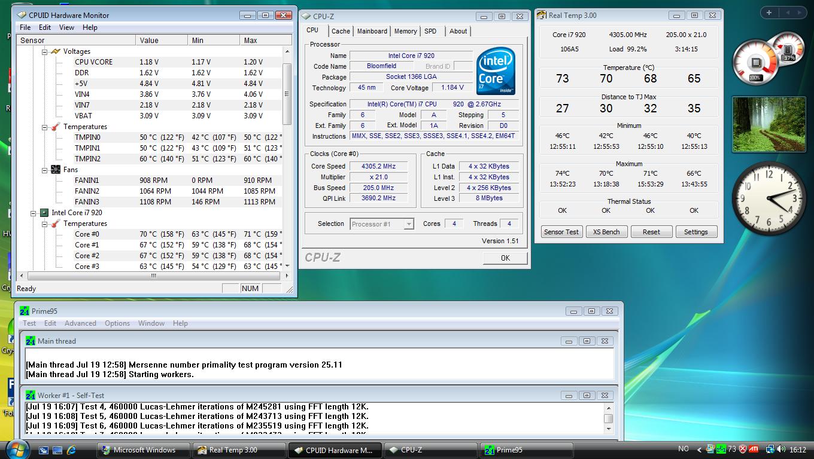Click the lightning bolt Voltages icon
The image size is (814, 459).
56,51
